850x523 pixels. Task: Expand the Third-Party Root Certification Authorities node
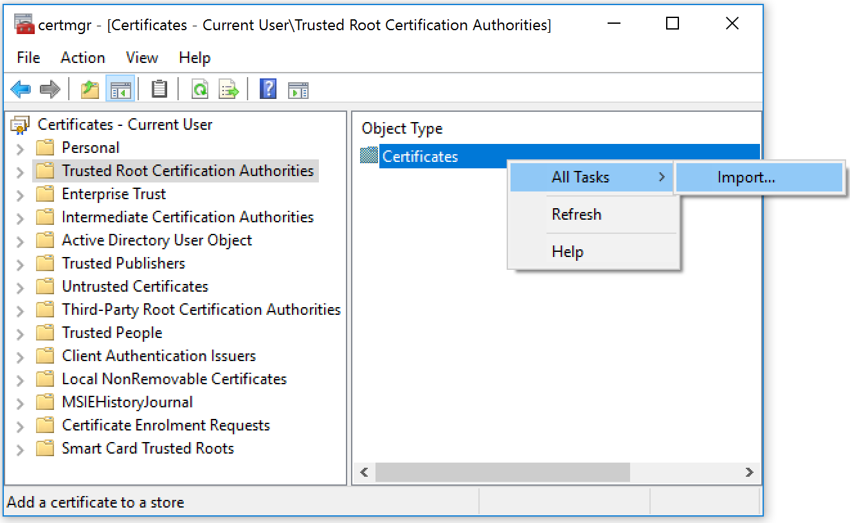click(x=20, y=311)
